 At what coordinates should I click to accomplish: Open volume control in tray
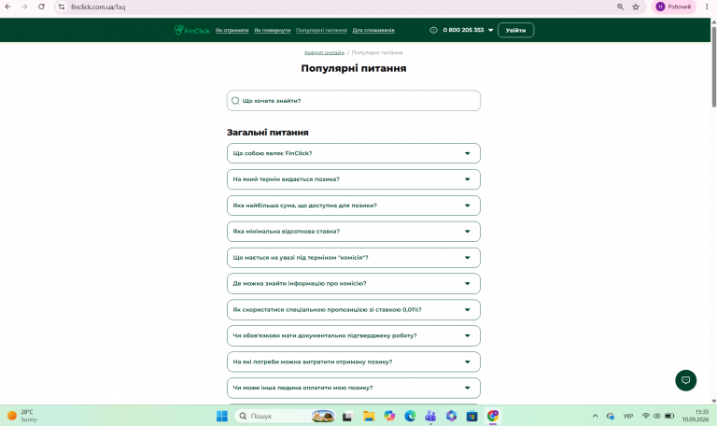[x=656, y=416]
